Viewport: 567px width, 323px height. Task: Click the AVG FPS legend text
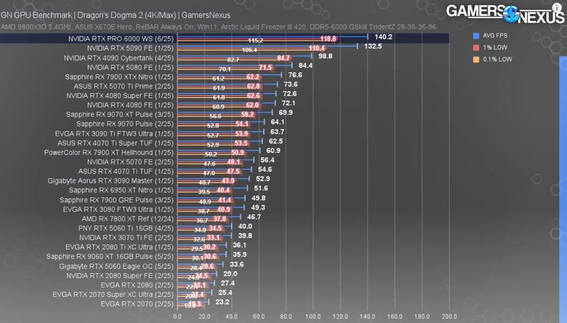[495, 36]
